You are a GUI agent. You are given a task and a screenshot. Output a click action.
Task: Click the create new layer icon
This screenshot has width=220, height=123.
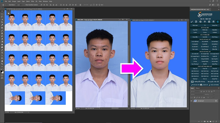[x=213, y=121]
